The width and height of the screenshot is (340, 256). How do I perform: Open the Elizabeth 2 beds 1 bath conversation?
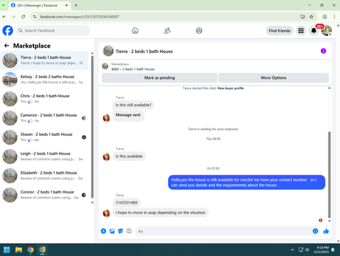(44, 176)
